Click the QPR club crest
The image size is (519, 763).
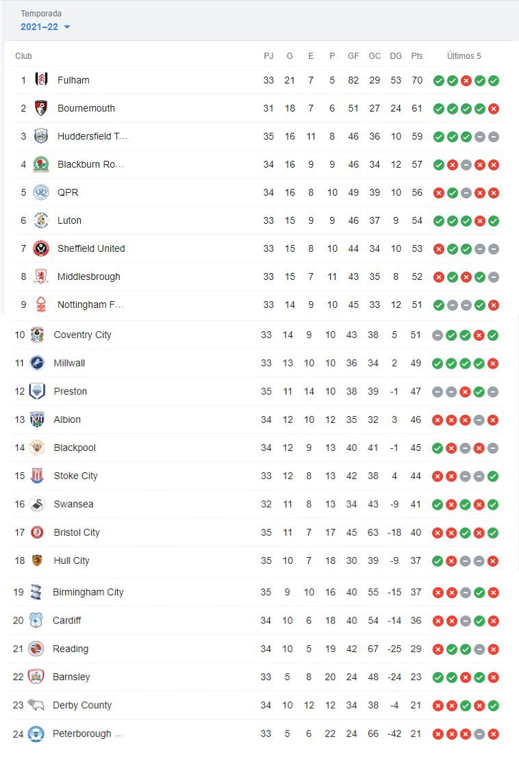(x=41, y=193)
